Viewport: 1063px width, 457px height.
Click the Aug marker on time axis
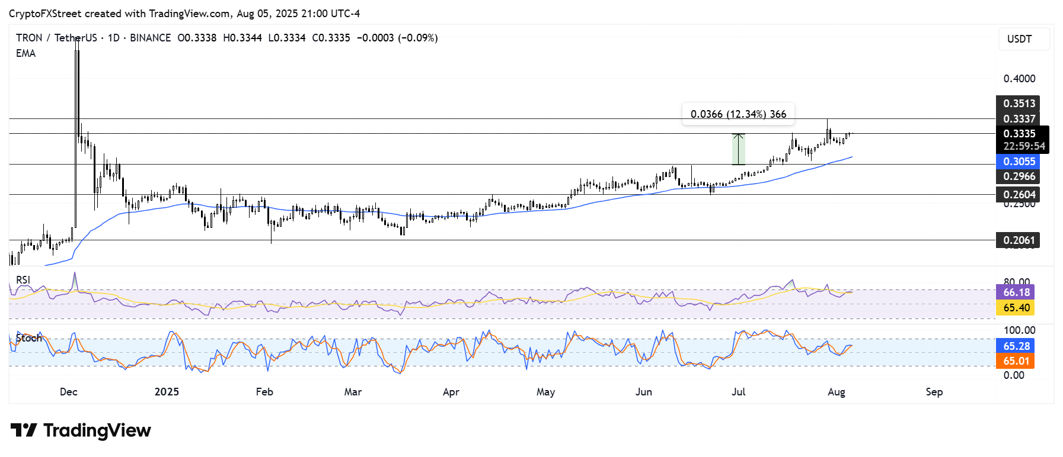tap(836, 392)
